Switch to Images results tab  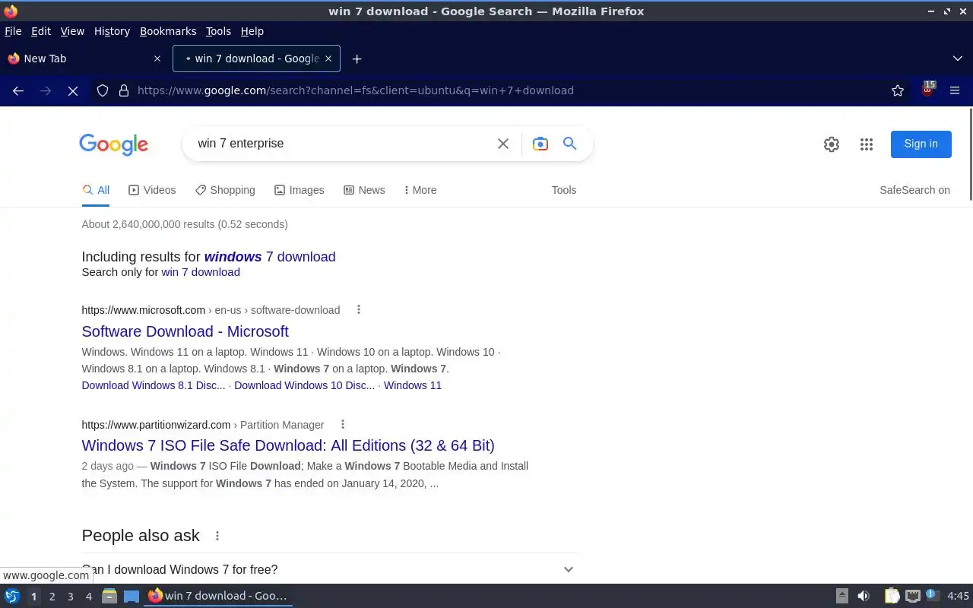click(300, 190)
